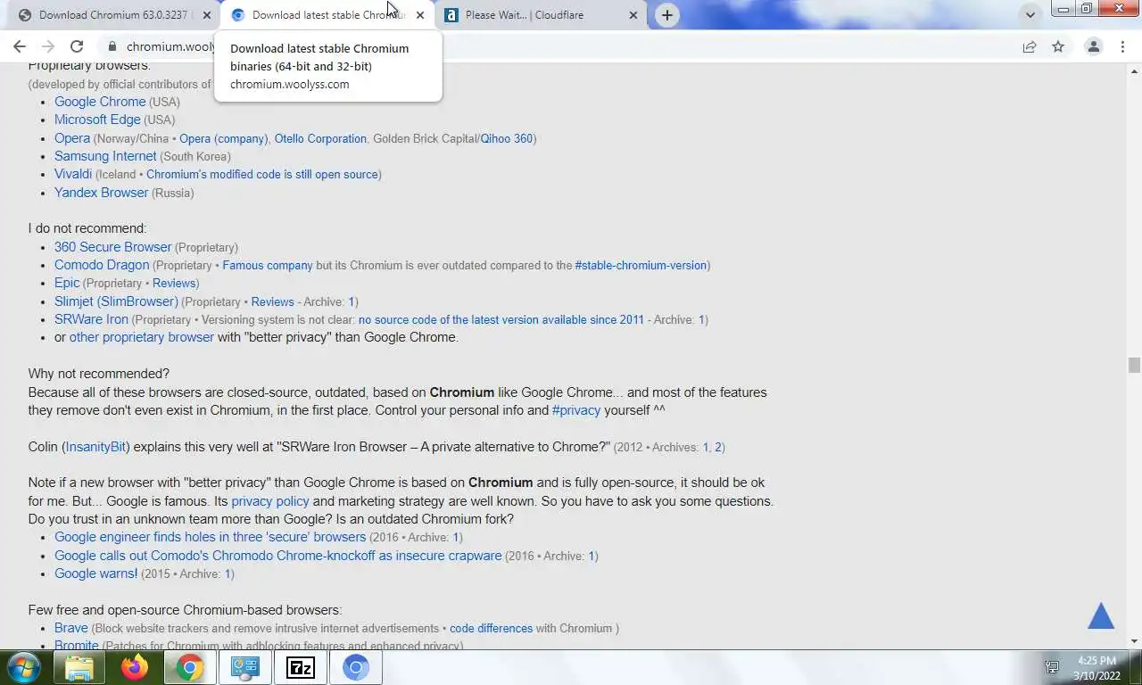Open the Slimjet (SlimBrowser) link
Viewport: 1142px width, 685px height.
(x=116, y=301)
